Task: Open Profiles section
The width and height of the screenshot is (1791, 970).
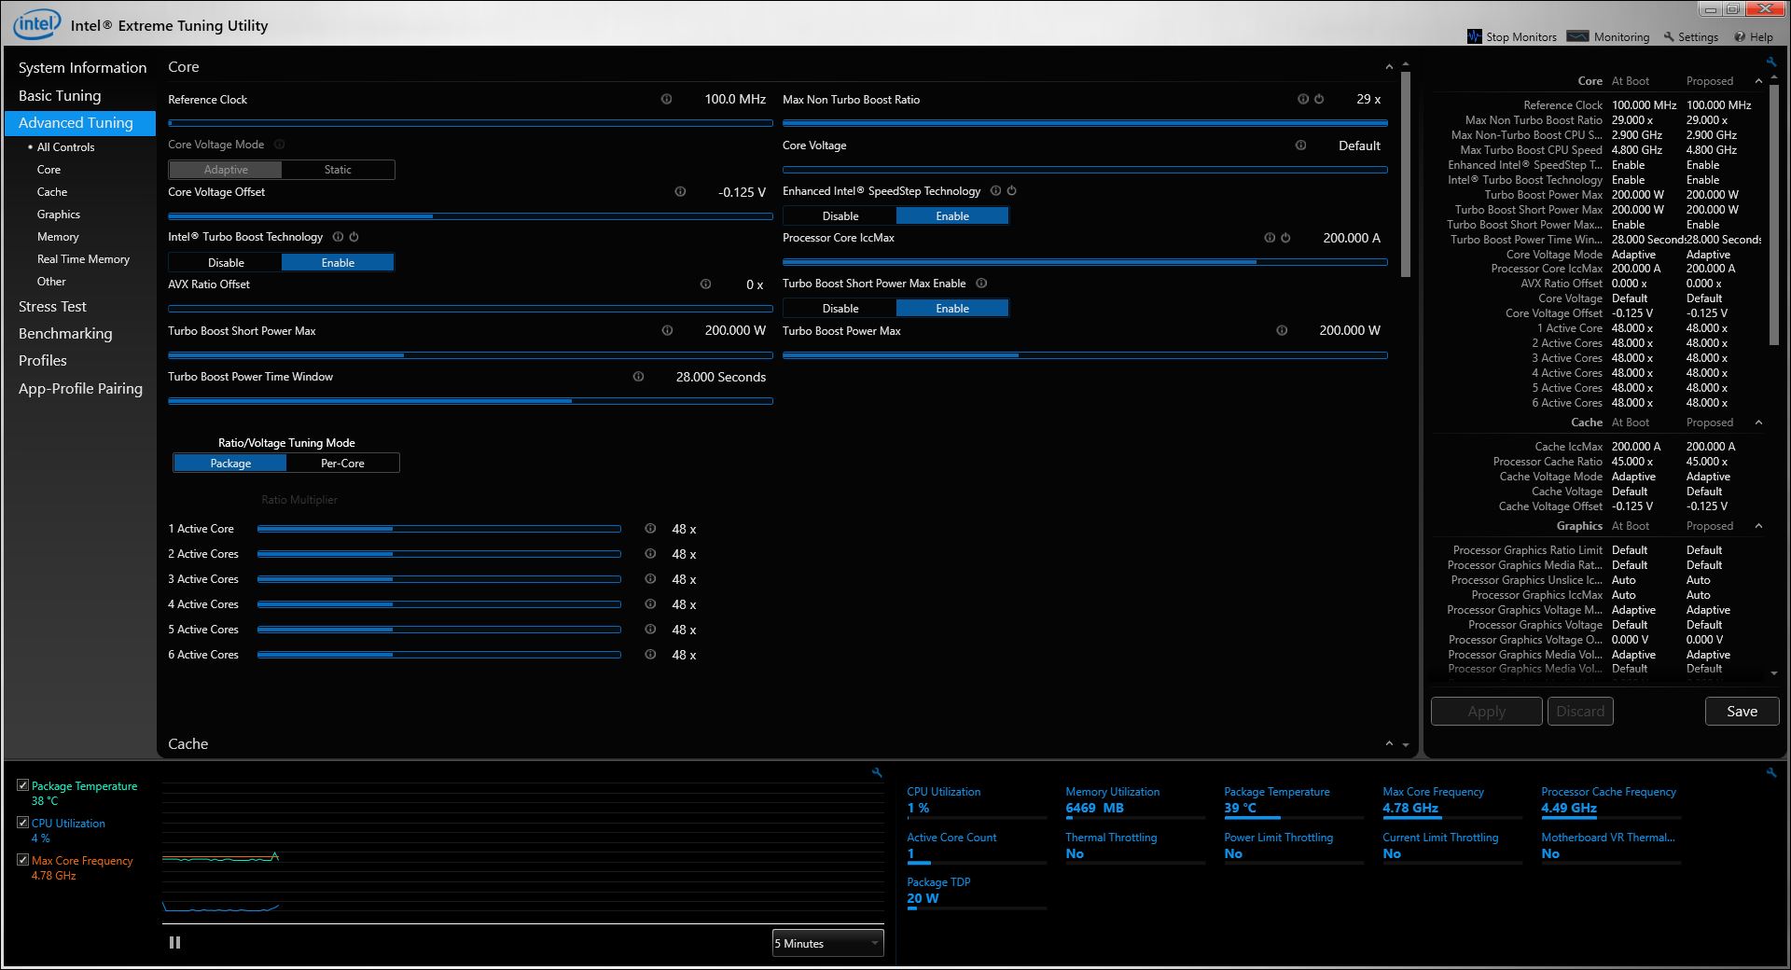Action: coord(43,361)
